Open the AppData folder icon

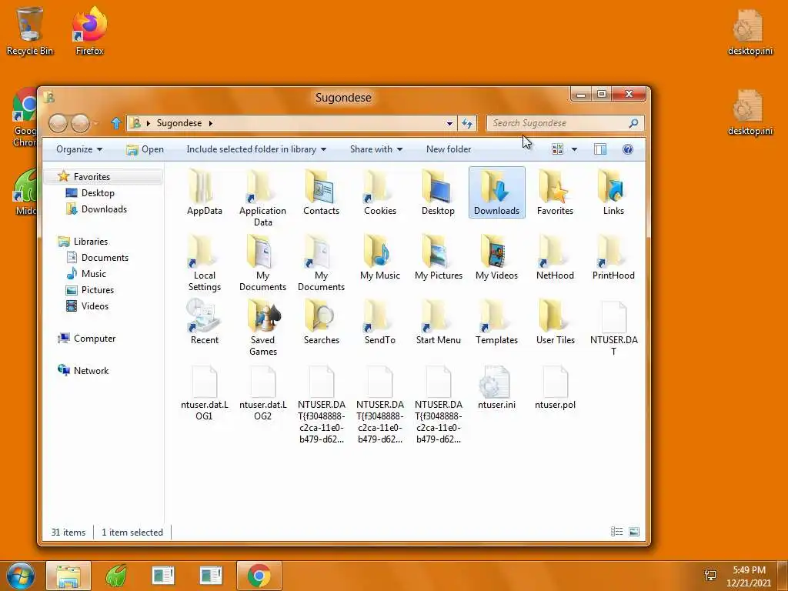(204, 193)
